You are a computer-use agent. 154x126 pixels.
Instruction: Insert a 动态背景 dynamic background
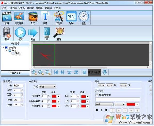19,18
